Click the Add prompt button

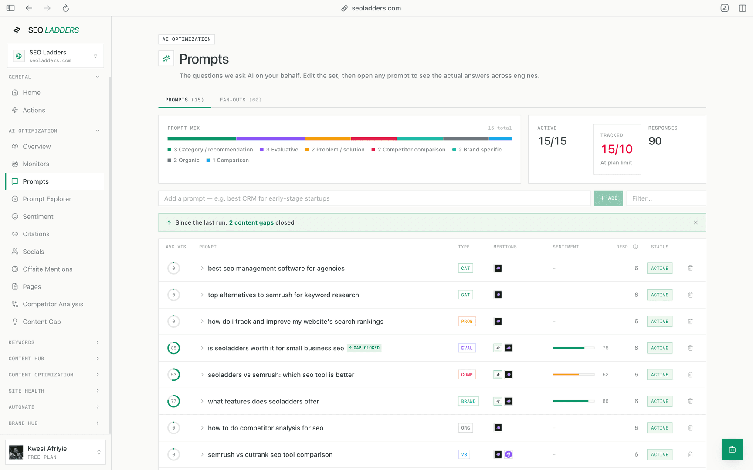pyautogui.click(x=608, y=198)
